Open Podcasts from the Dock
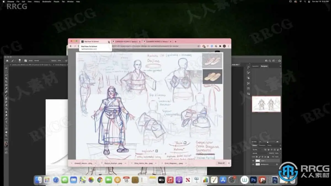 click(179, 180)
